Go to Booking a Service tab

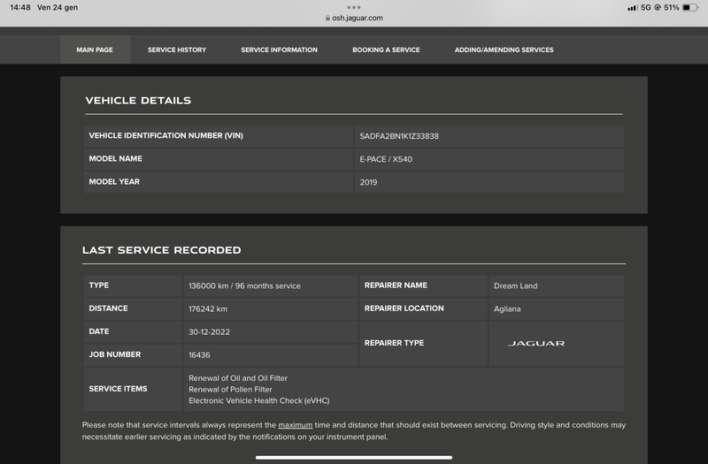[x=386, y=49]
